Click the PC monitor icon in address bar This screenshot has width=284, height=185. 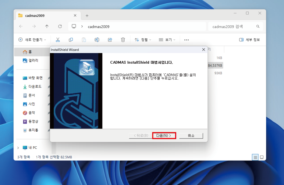click(74, 26)
